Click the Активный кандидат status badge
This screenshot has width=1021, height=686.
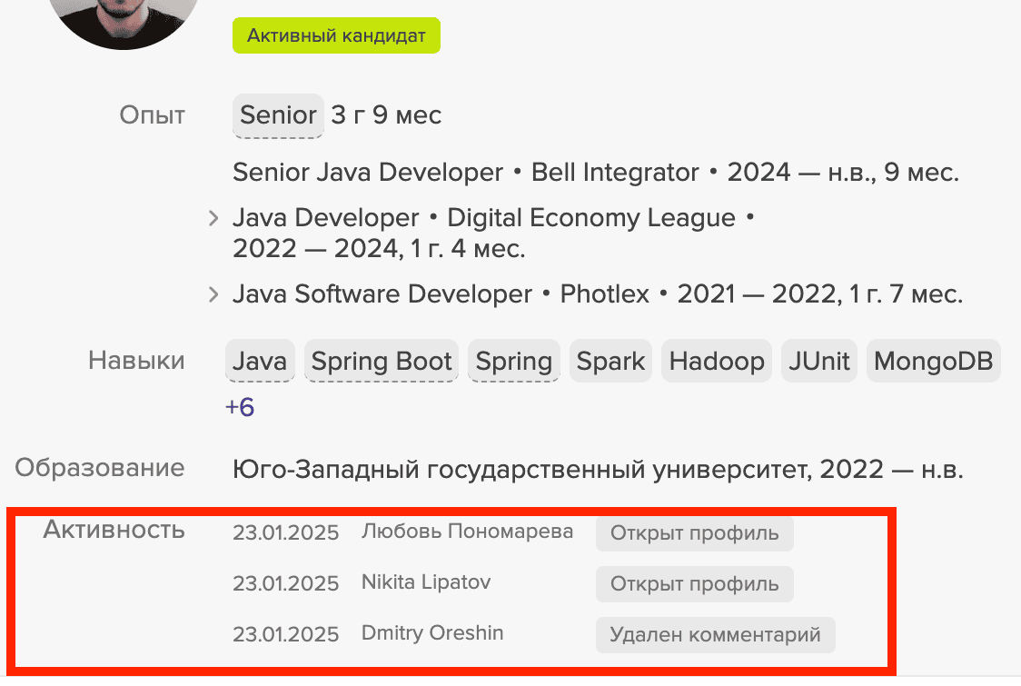(336, 36)
